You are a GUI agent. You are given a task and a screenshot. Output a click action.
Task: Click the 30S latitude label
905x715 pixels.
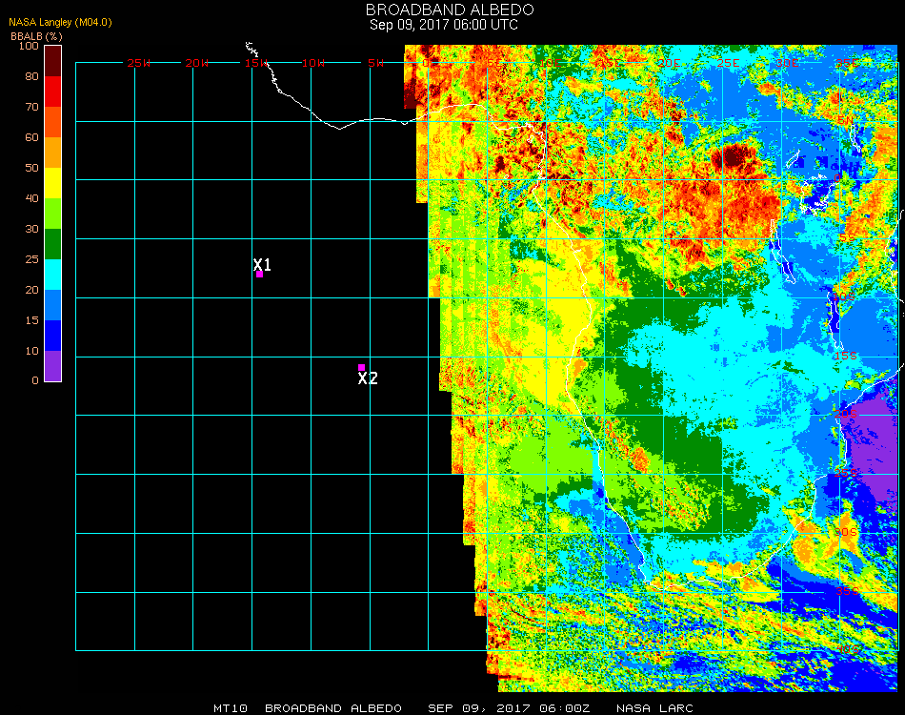(x=846, y=532)
